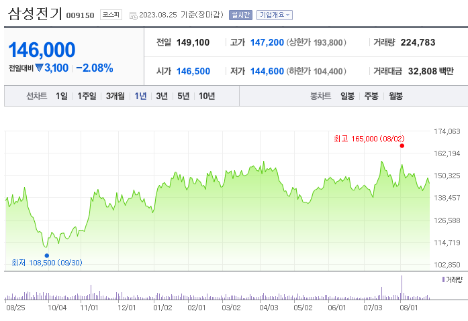
Task: Select the 1주일 line chart tab
Action: click(x=87, y=96)
